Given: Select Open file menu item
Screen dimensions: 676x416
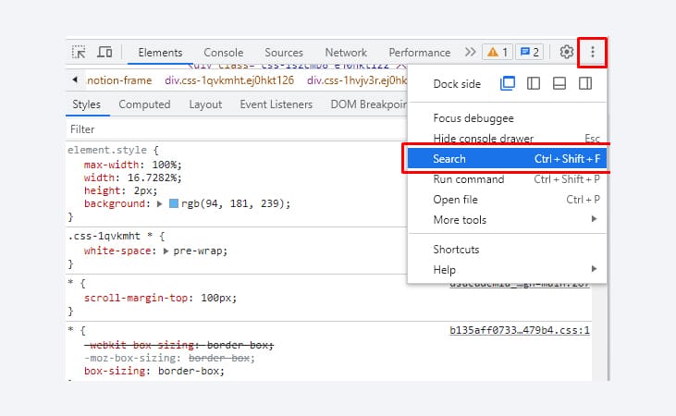Looking at the screenshot, I should [x=507, y=199].
